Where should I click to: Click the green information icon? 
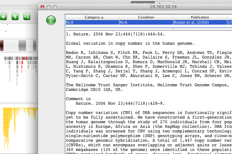pyautogui.click(x=51, y=20)
